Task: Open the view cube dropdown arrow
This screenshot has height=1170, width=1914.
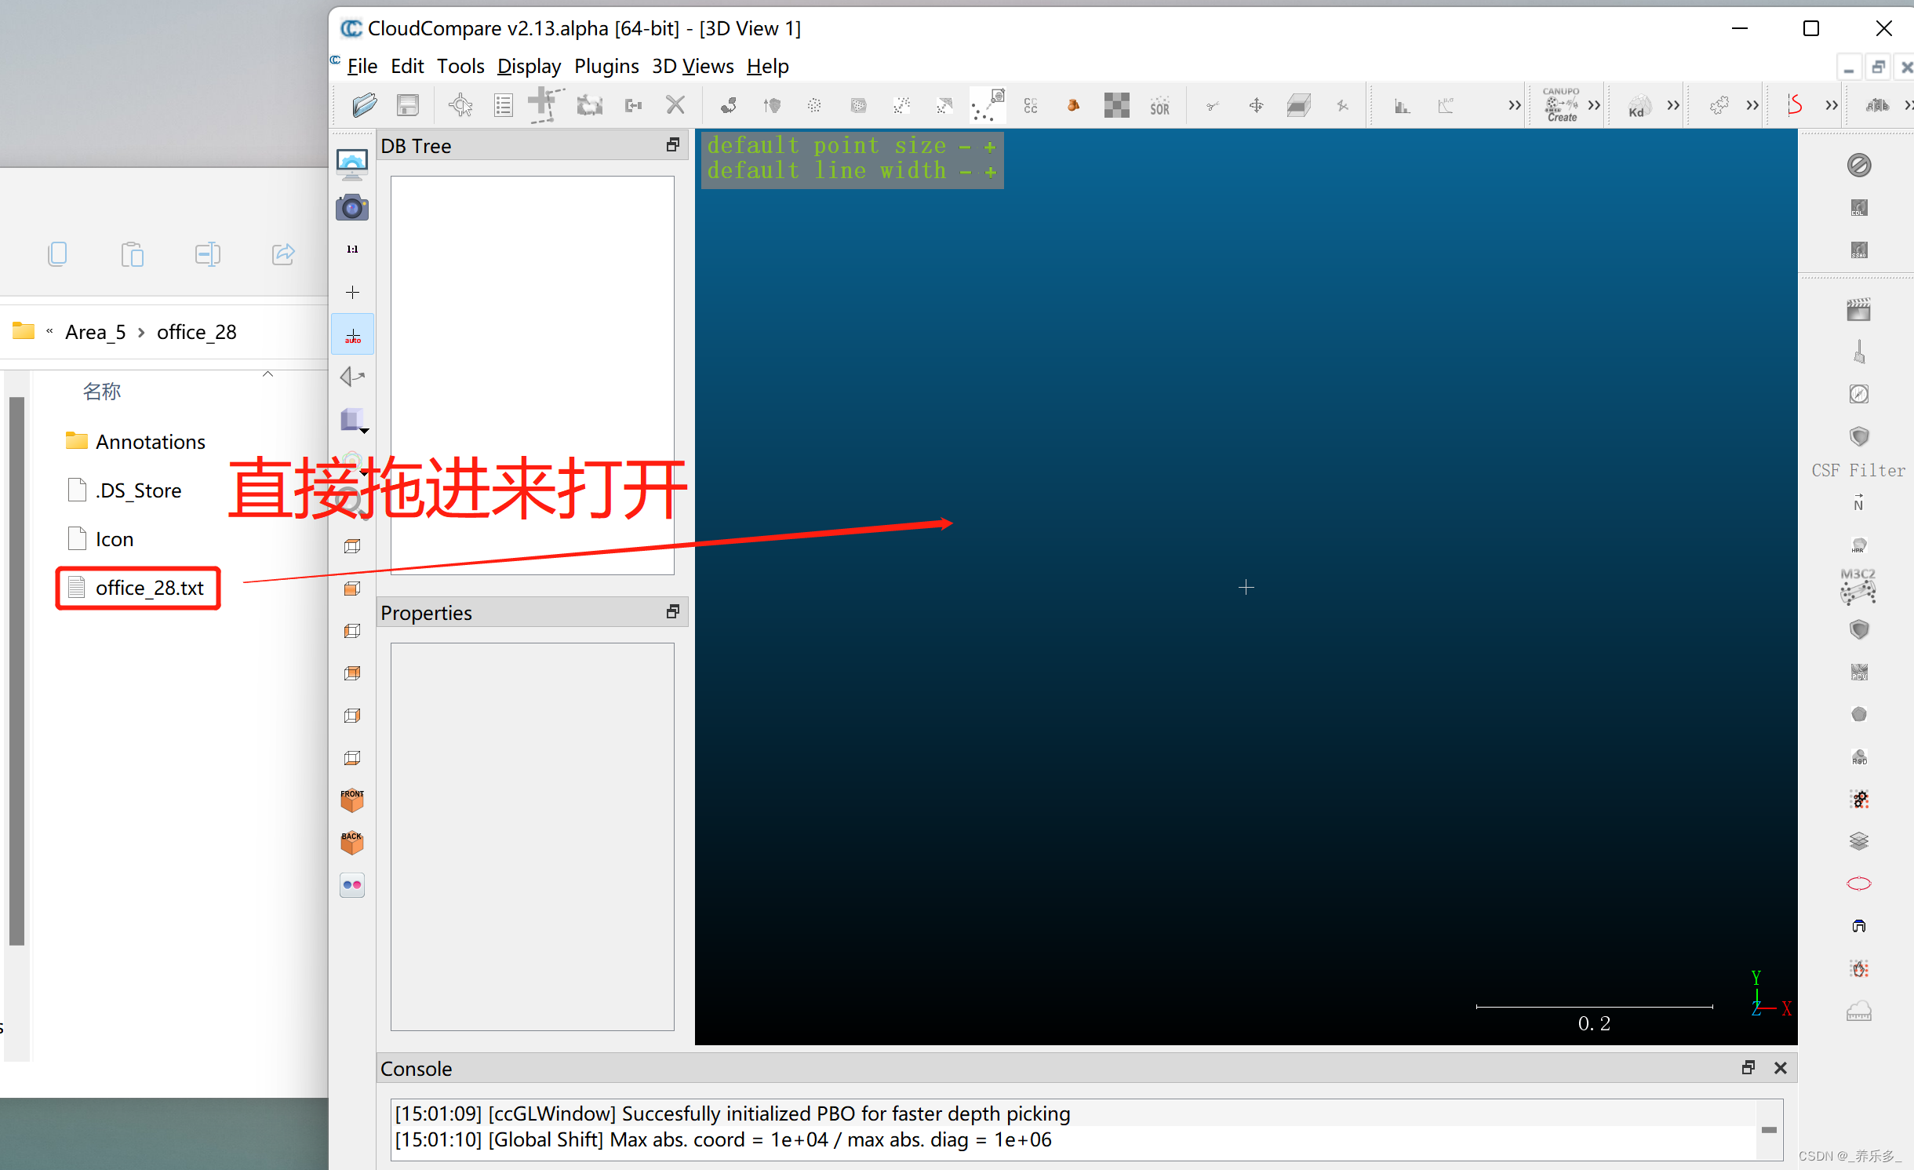Action: (365, 431)
